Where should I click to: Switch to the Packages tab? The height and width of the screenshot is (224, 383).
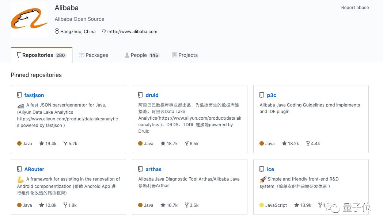(94, 55)
